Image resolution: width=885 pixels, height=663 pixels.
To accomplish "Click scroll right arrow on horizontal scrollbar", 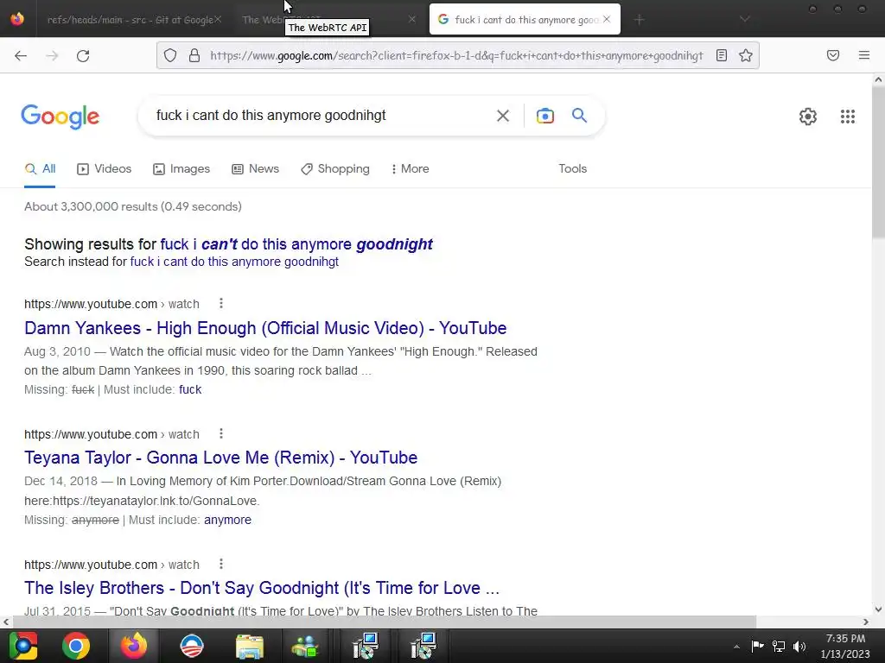I will [866, 622].
